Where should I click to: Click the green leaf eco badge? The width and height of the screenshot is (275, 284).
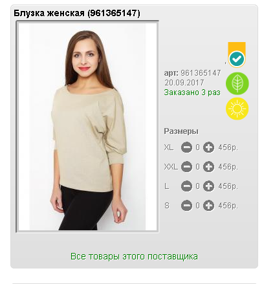pos(237,83)
